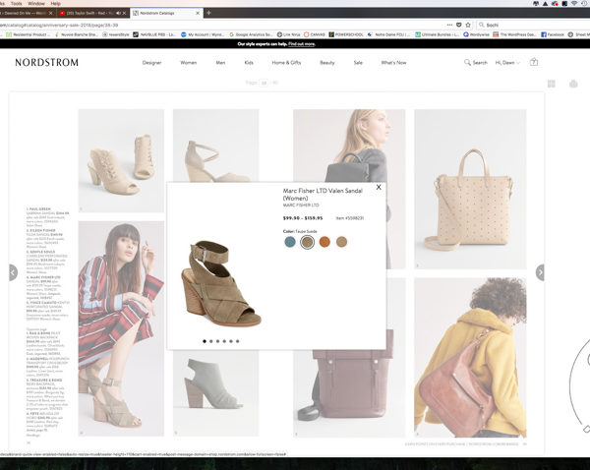Screen dimensions: 590x470
Task: Go to previous catalog page arrow
Action: click(13, 272)
